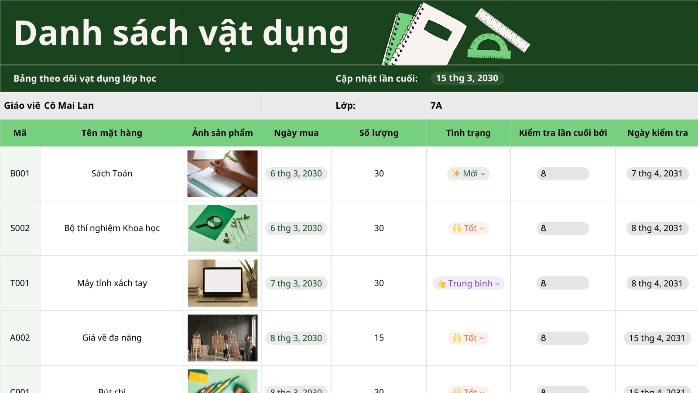
Task: Select the class value 7A
Action: [436, 106]
